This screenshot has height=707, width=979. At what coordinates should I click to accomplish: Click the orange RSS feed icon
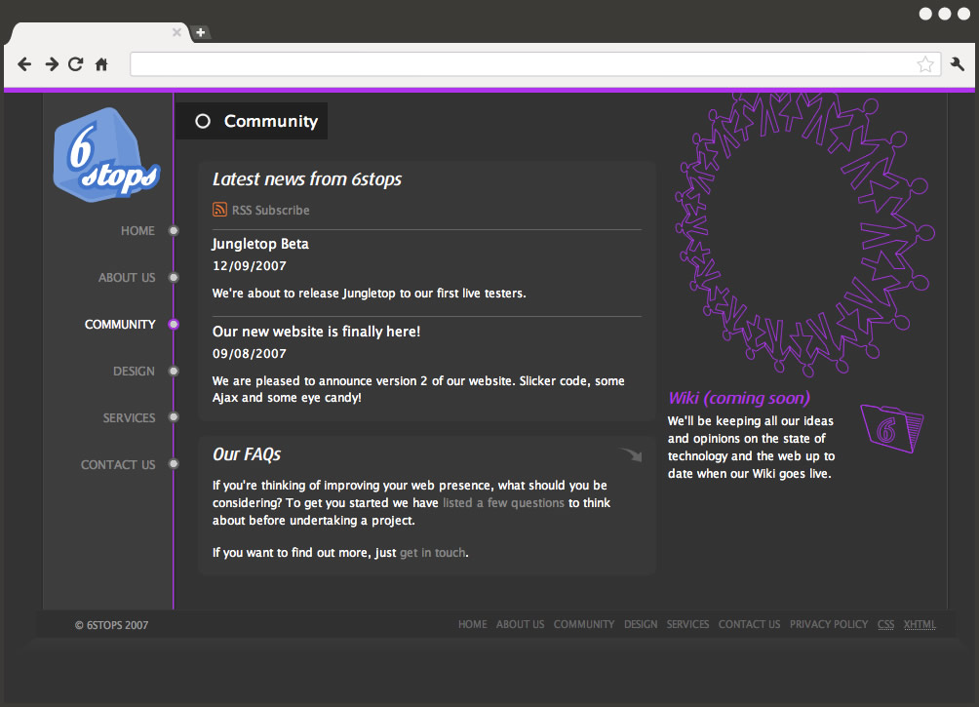[219, 210]
